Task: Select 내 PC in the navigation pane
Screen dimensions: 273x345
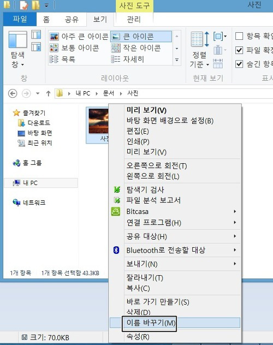Action: 41,183
